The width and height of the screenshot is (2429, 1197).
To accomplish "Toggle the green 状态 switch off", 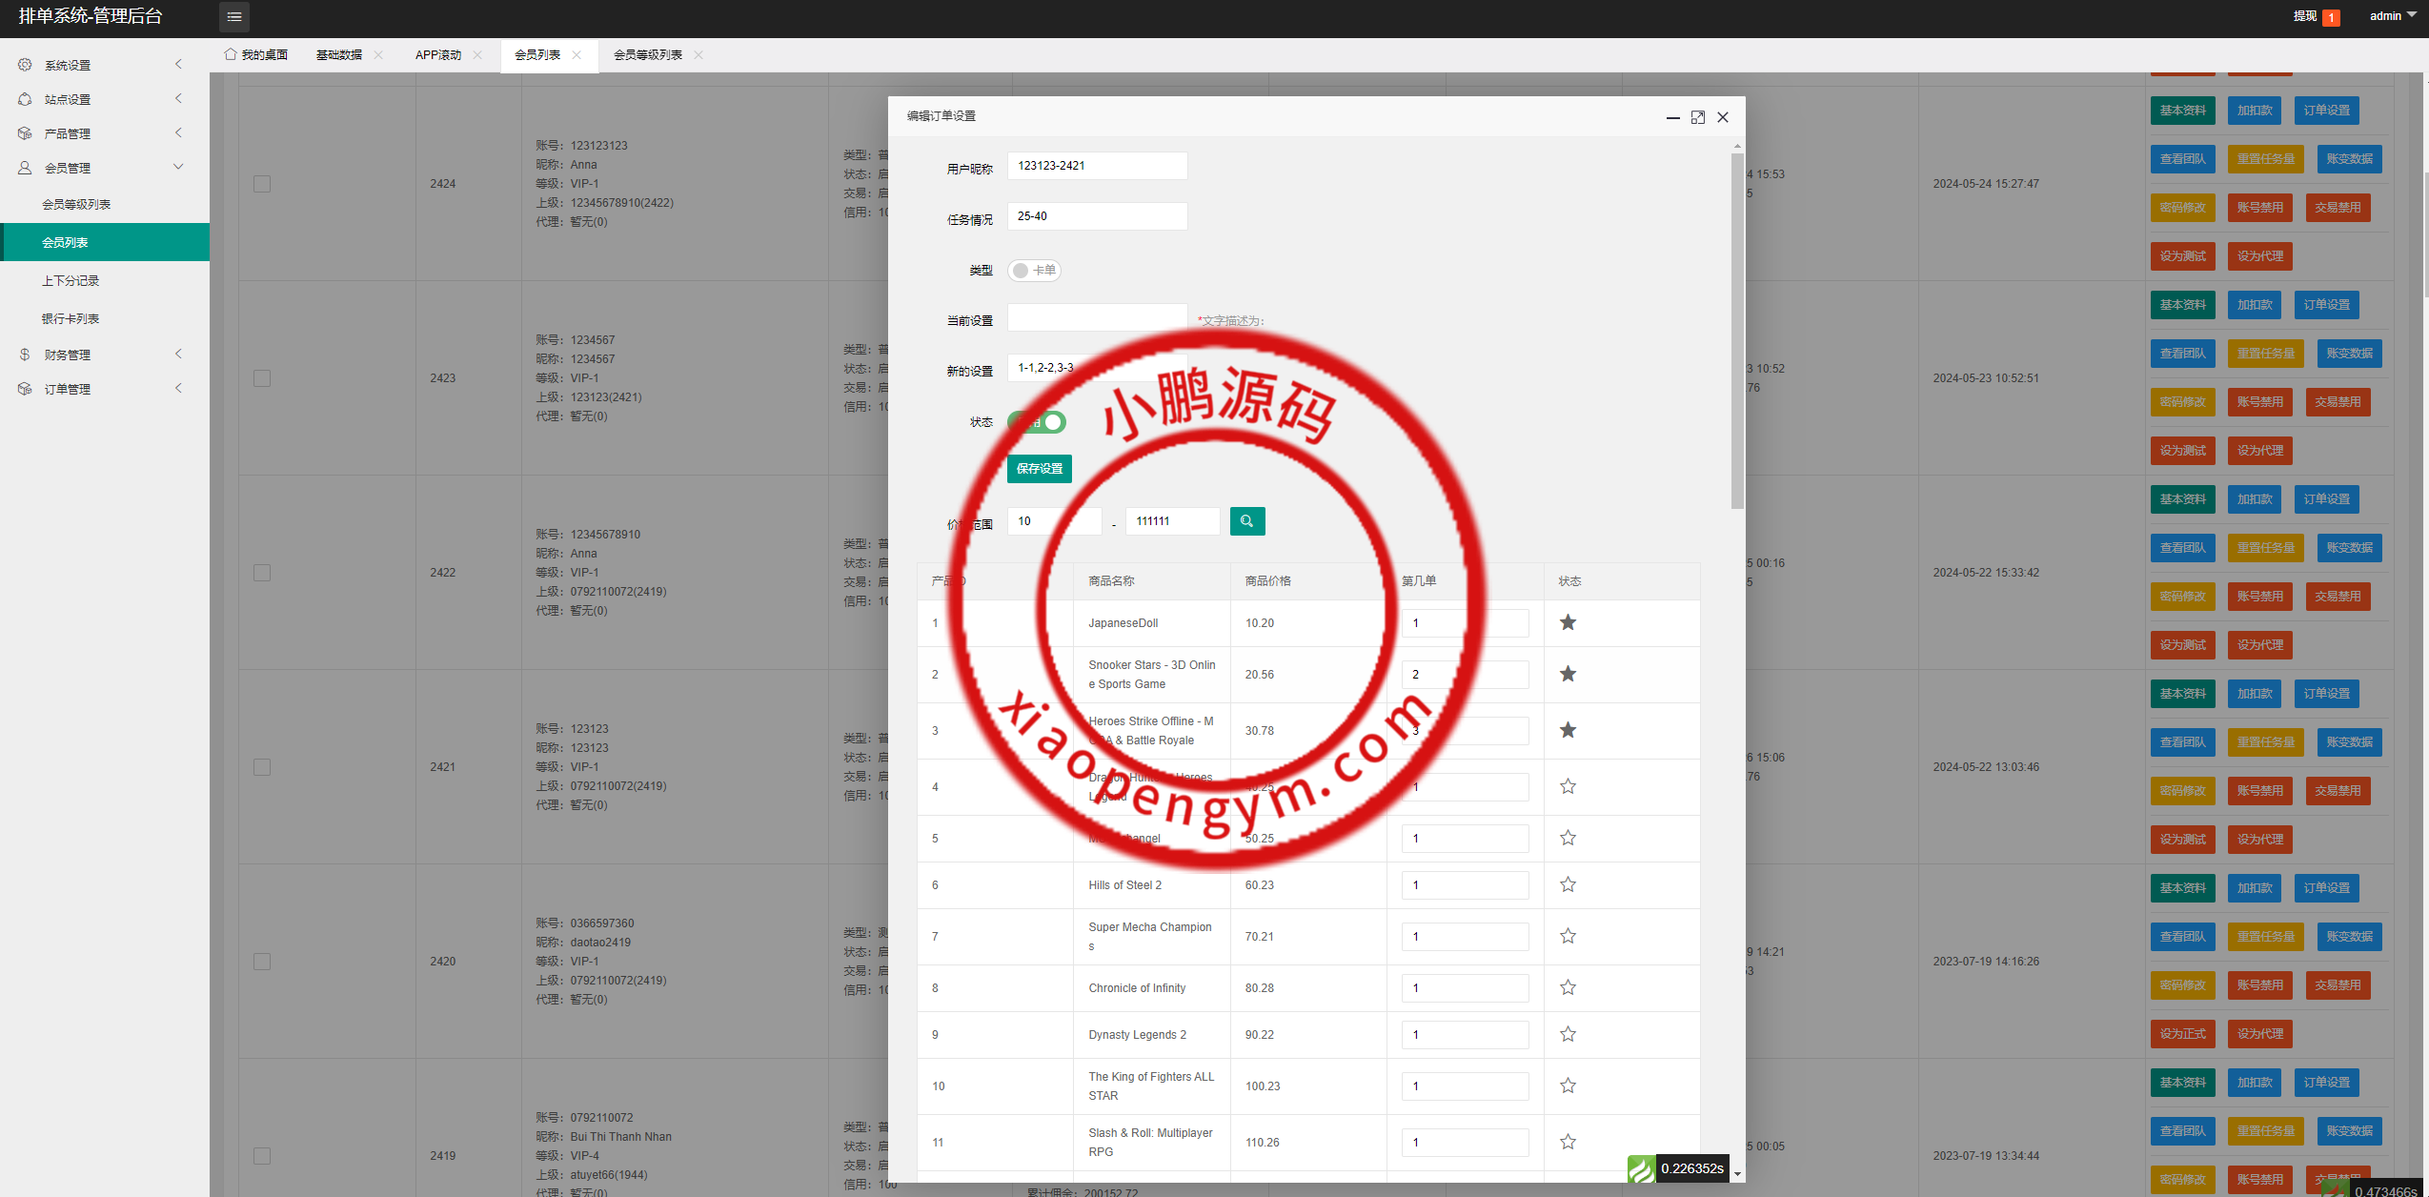I will 1037,422.
